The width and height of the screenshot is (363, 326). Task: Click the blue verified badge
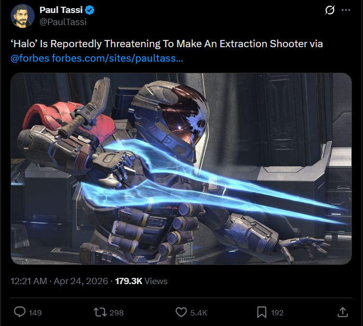(90, 10)
